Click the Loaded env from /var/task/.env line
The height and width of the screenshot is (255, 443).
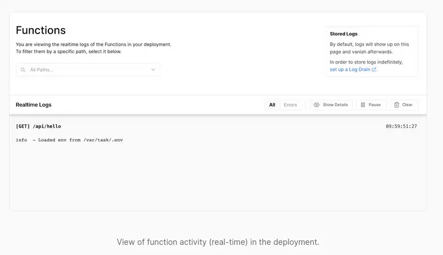tap(69, 140)
